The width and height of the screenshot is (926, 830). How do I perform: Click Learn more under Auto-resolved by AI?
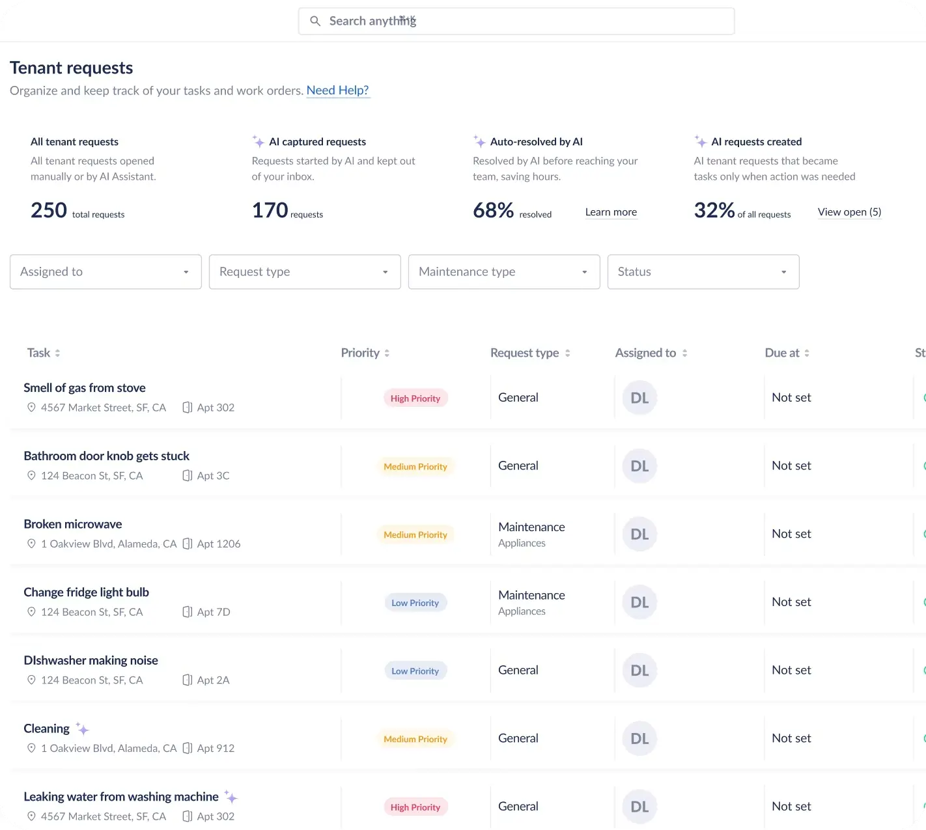pos(610,212)
